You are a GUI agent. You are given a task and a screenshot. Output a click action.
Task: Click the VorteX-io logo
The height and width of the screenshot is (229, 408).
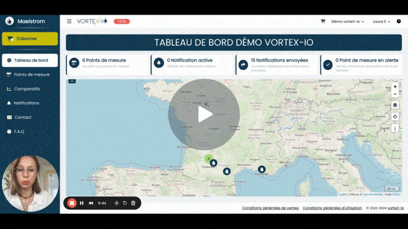(92, 21)
